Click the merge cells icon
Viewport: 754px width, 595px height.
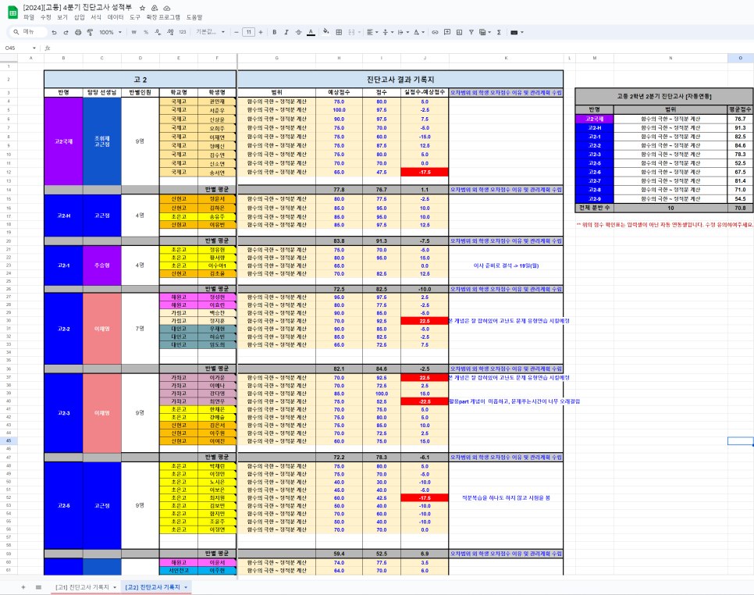351,32
